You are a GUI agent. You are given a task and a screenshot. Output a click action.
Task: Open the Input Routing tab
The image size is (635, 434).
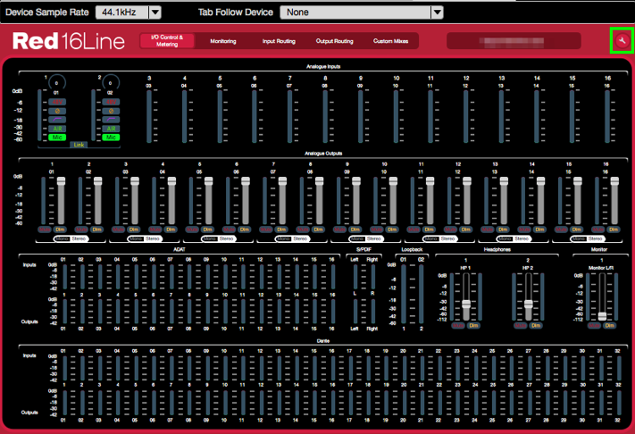pos(279,41)
